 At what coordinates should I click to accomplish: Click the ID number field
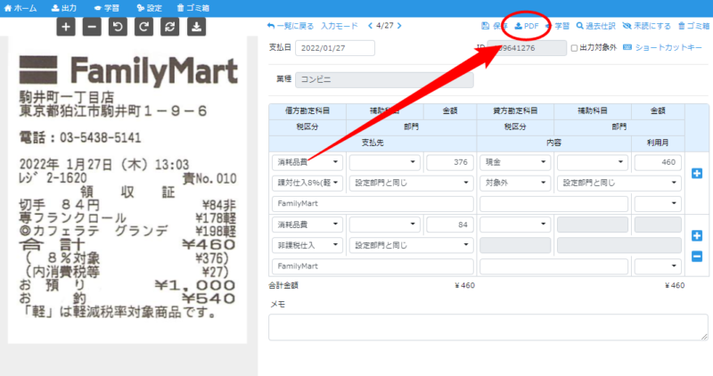point(527,48)
